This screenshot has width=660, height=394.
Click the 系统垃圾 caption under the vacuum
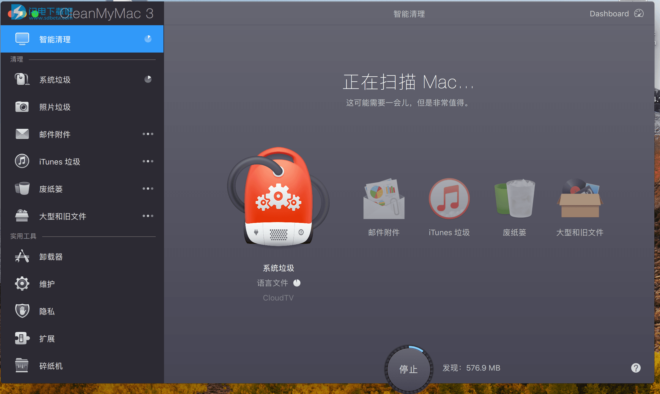coord(278,268)
